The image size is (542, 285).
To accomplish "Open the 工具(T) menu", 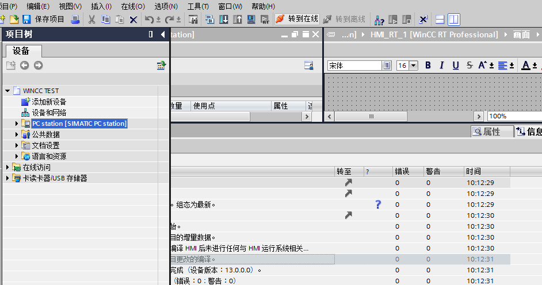I will pos(198,6).
